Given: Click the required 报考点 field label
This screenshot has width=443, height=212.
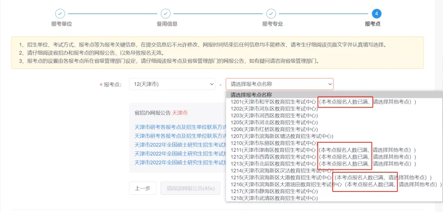Looking at the screenshot, I should pyautogui.click(x=112, y=84).
